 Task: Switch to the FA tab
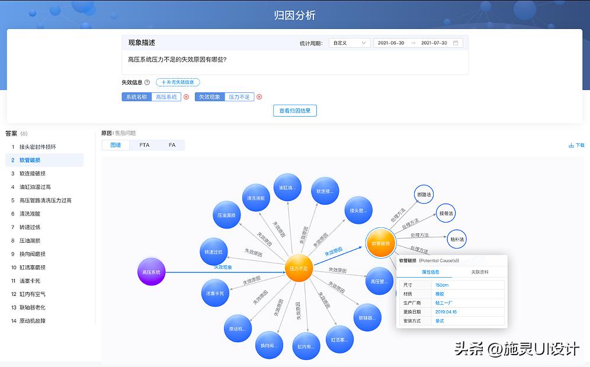172,144
